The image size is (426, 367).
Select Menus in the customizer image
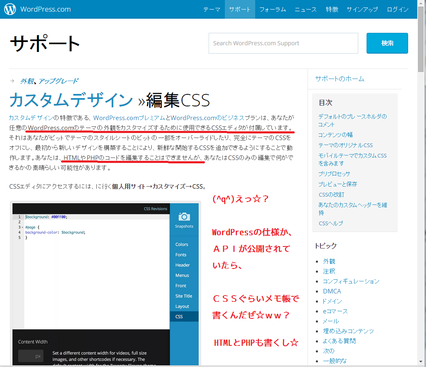pos(182,276)
